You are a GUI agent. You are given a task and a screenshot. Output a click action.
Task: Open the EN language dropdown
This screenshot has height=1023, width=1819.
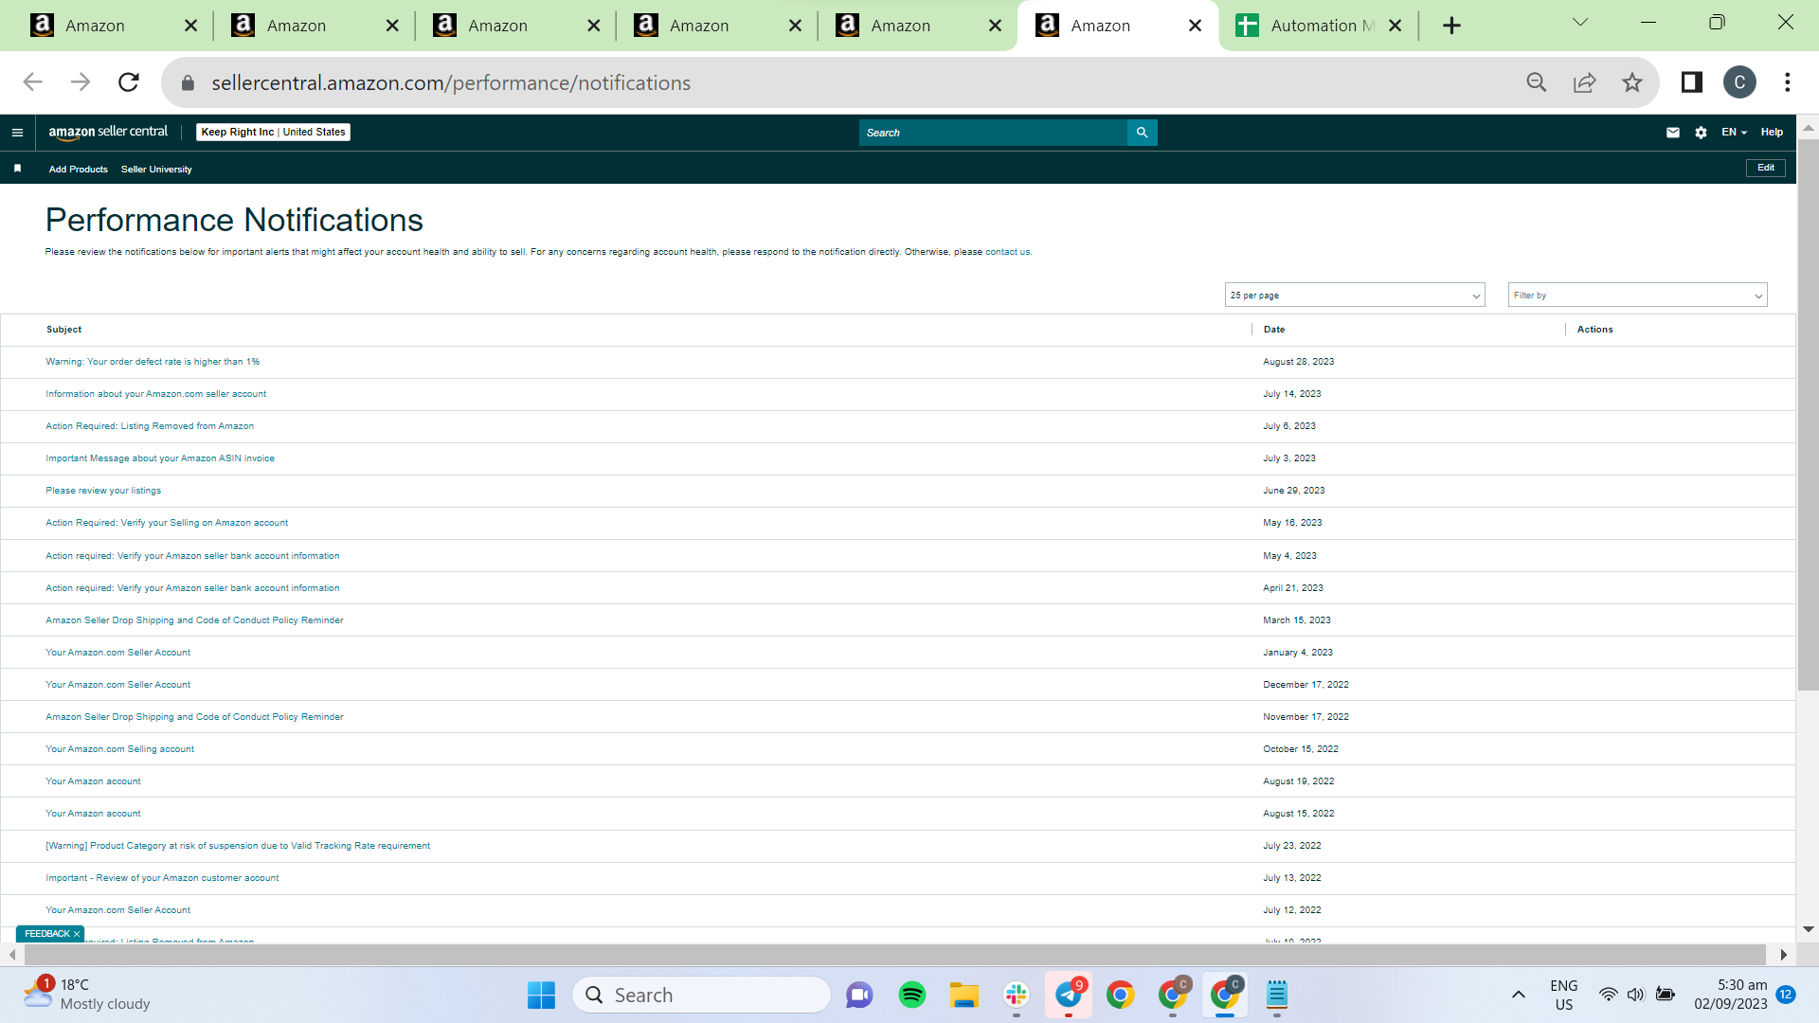[1734, 133]
